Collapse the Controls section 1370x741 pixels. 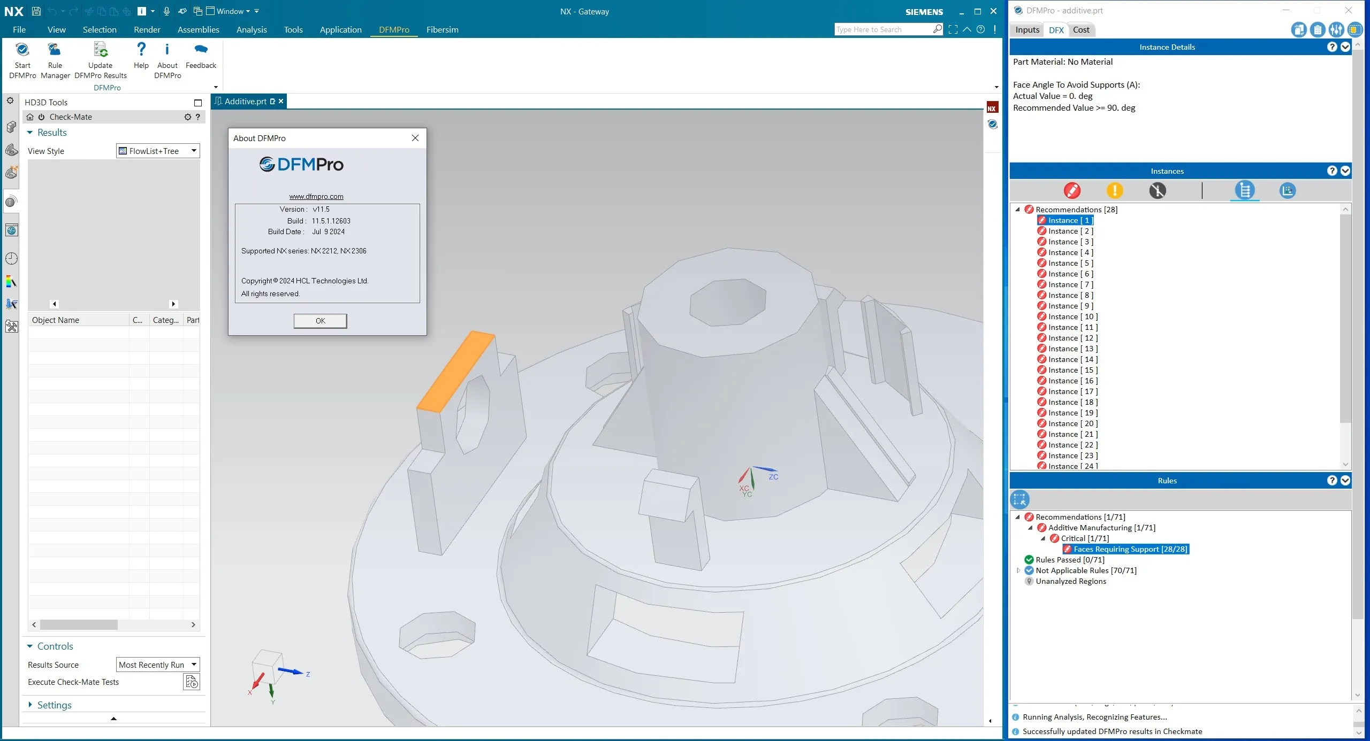pyautogui.click(x=30, y=646)
